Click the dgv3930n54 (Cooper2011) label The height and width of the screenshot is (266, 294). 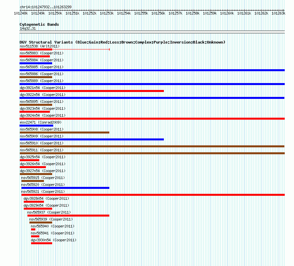[54, 240]
